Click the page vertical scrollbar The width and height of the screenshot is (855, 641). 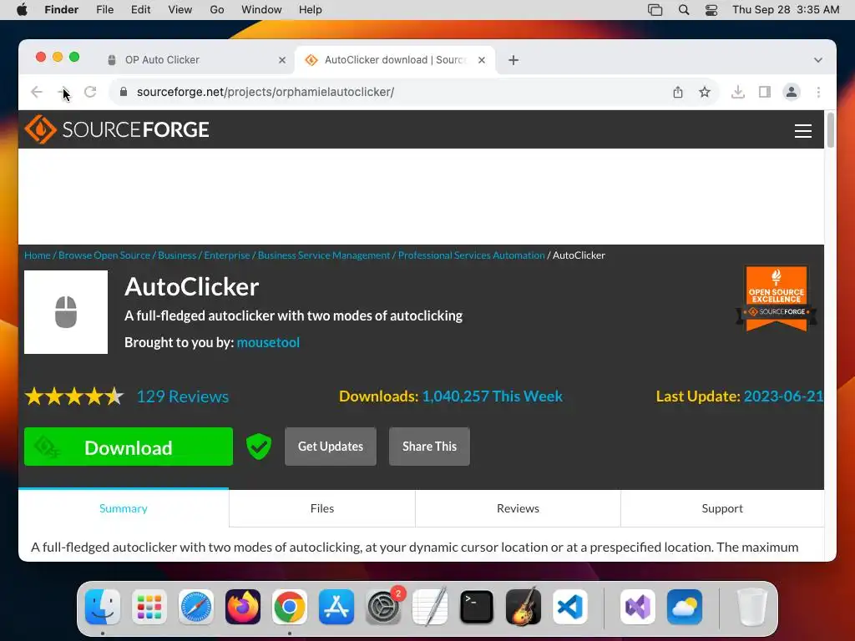[x=831, y=129]
